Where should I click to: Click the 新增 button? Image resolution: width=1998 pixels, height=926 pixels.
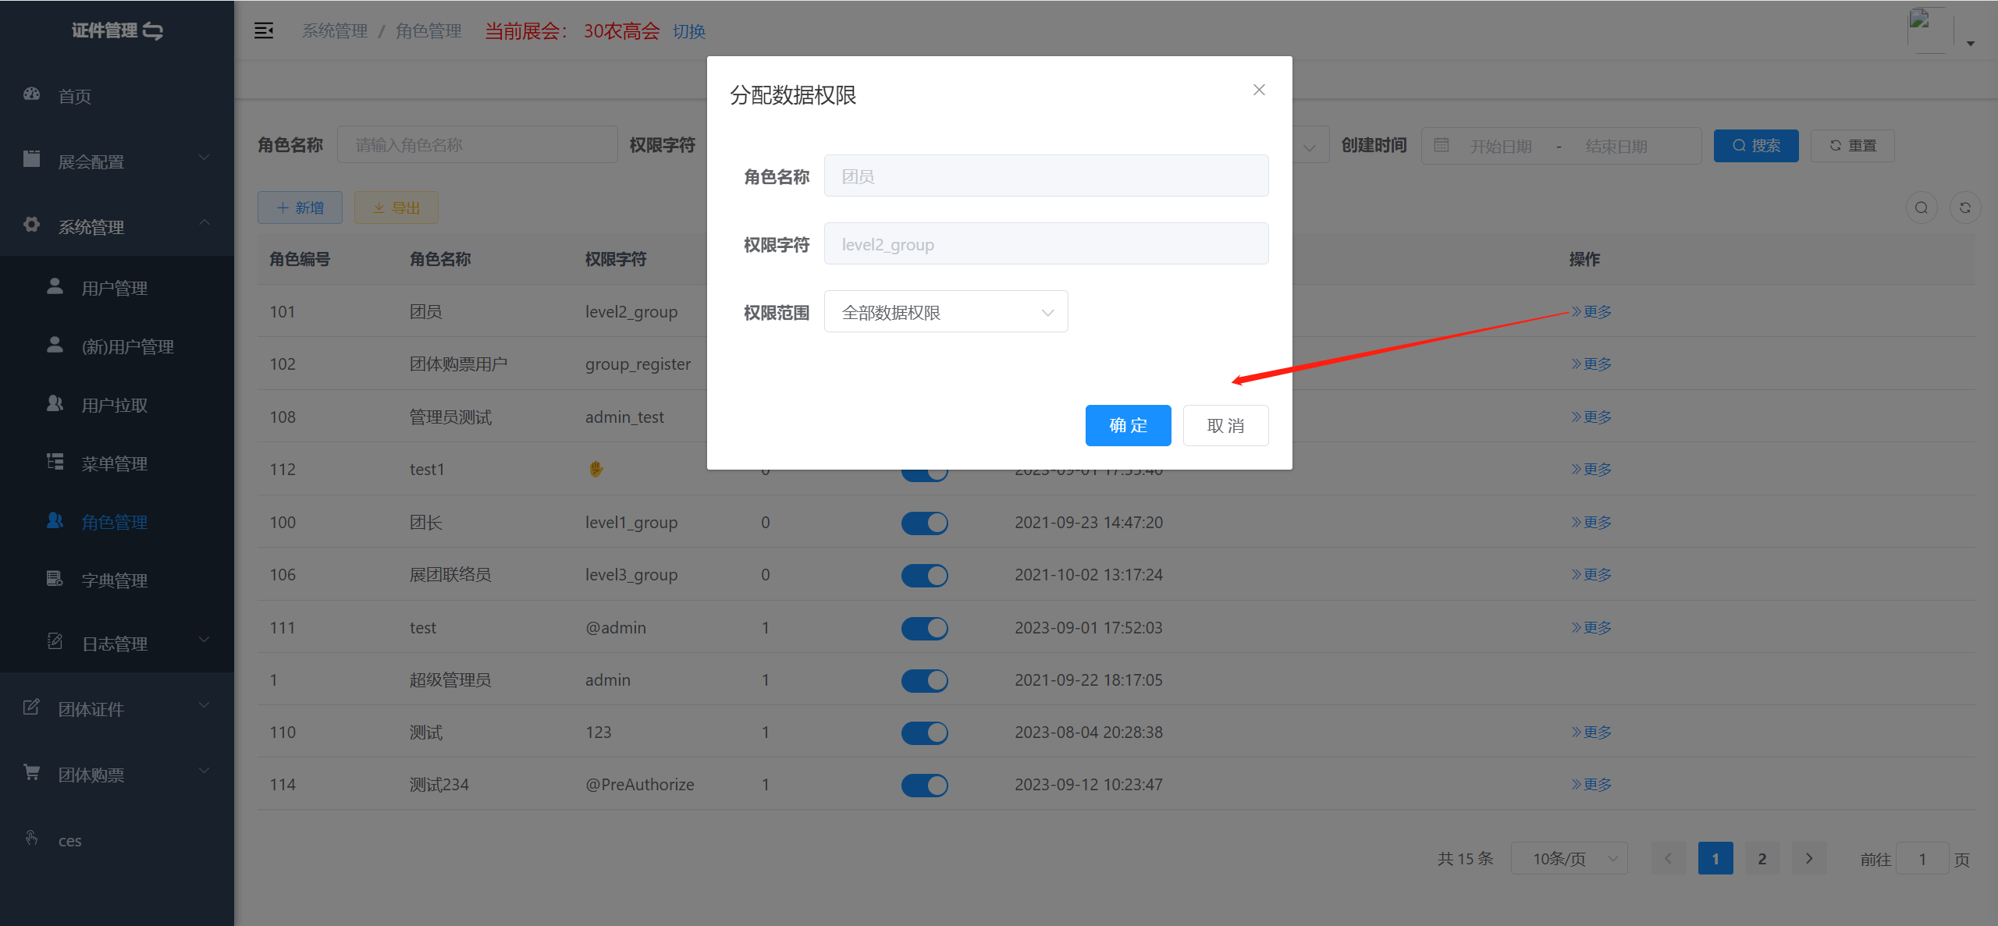[x=300, y=208]
